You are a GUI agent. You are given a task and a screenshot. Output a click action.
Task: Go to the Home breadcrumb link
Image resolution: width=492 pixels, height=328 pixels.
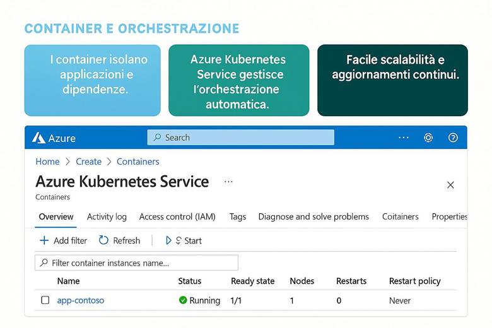(47, 161)
